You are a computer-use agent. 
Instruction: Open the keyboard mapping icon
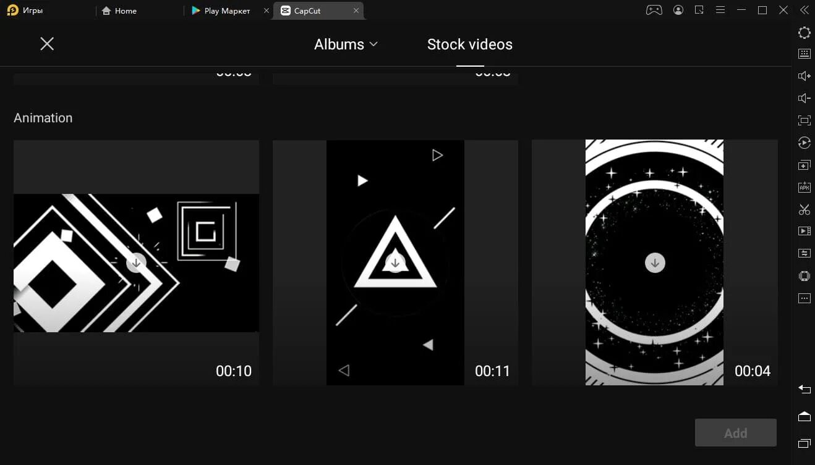pyautogui.click(x=804, y=54)
